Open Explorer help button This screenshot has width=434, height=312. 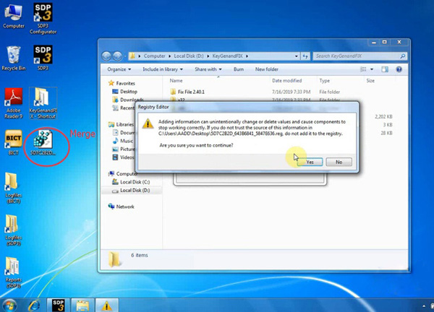click(x=399, y=69)
